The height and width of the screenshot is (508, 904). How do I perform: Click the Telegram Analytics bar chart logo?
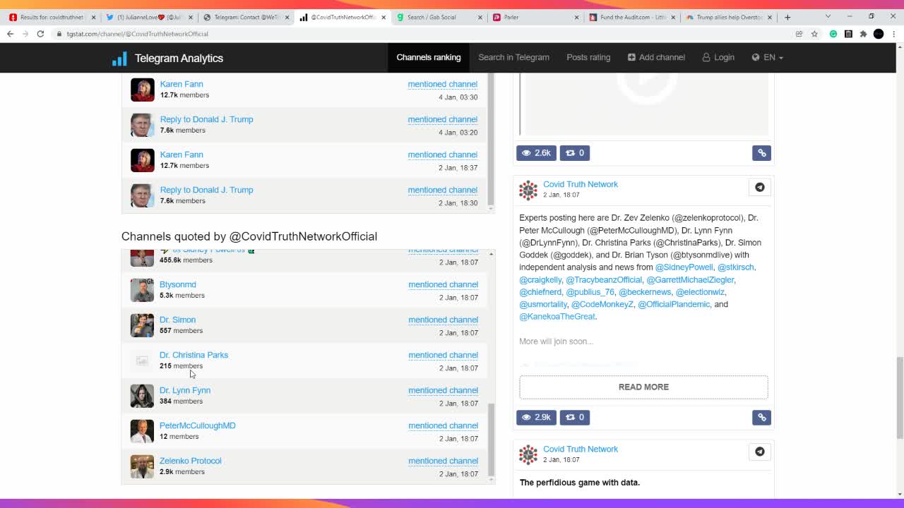(x=119, y=59)
